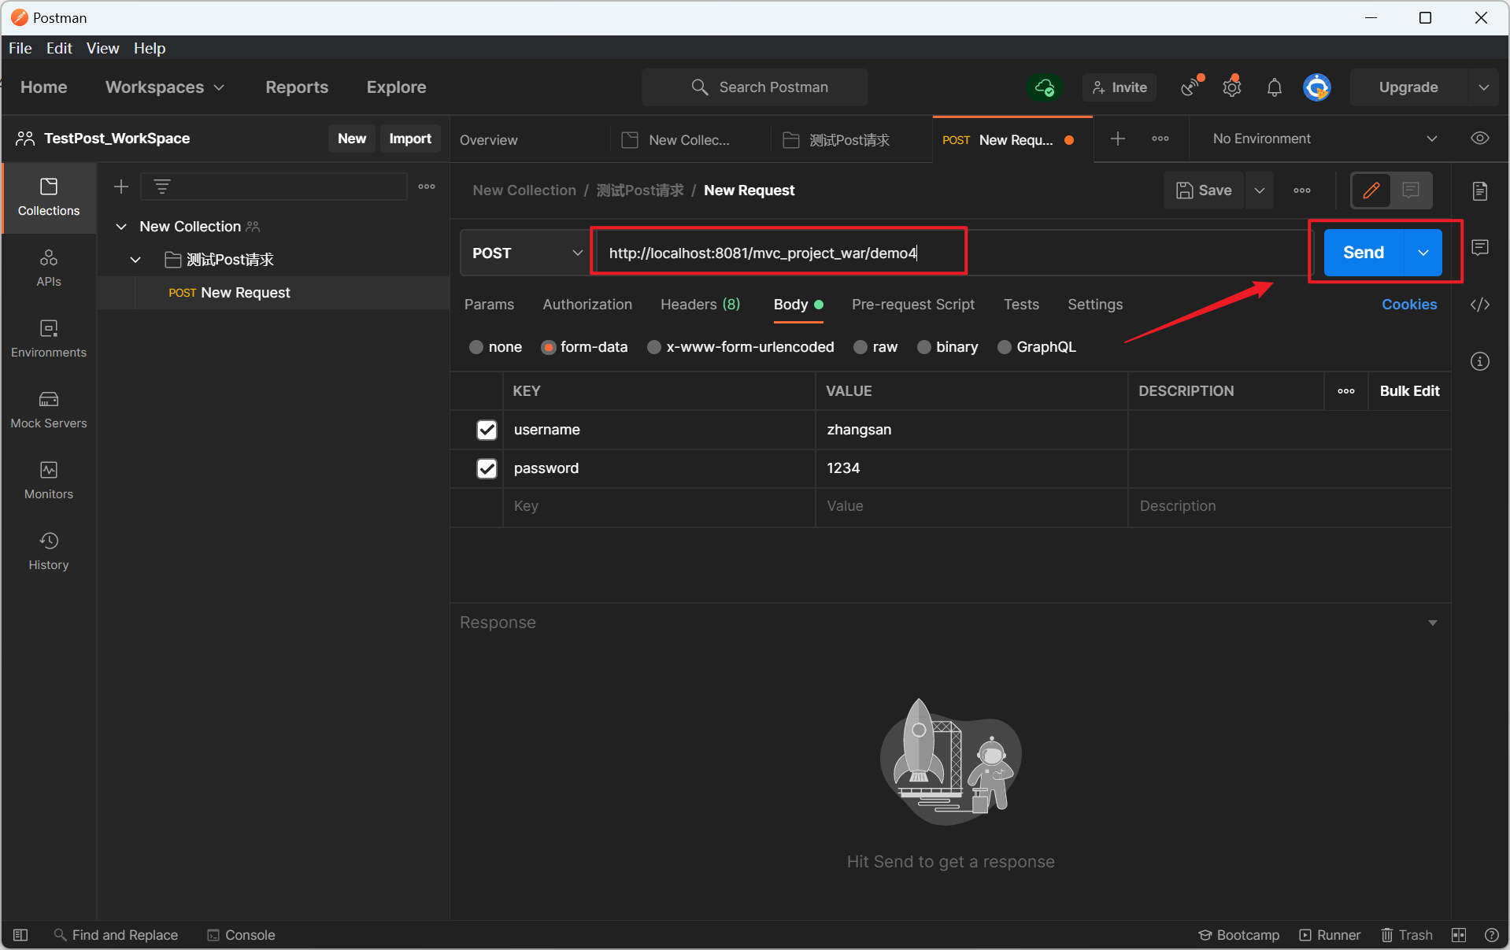The width and height of the screenshot is (1510, 950).
Task: Open the help question mark icon
Action: pos(1491,935)
